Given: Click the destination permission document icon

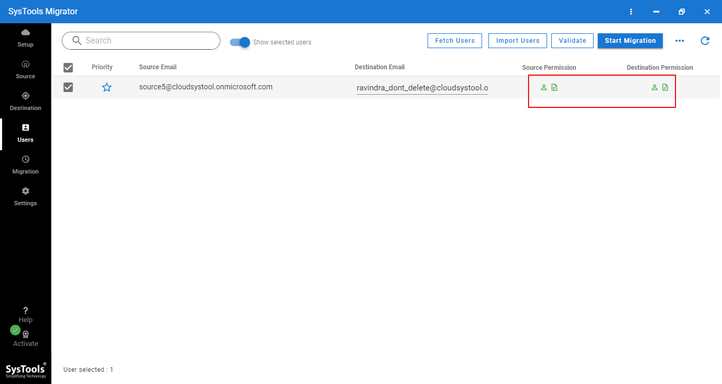Looking at the screenshot, I should 665,87.
